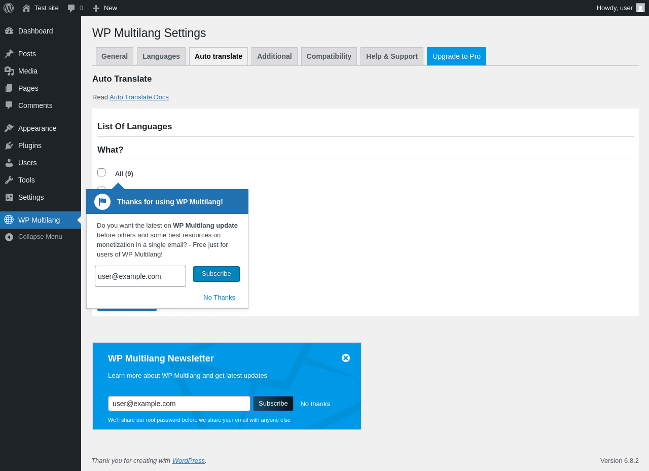This screenshot has width=649, height=471.
Task: Click the Tools wrench icon
Action: [9, 180]
